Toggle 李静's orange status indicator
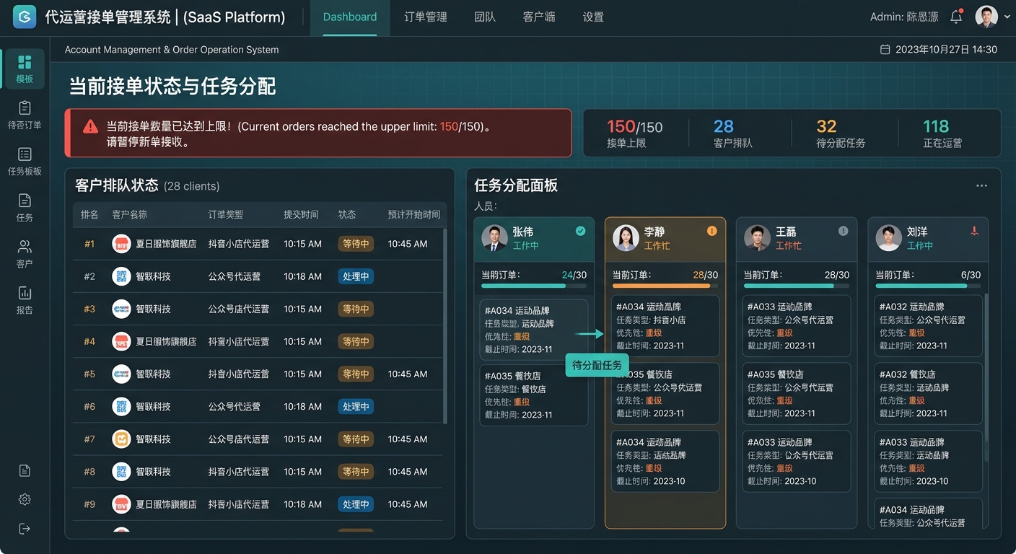 (711, 231)
